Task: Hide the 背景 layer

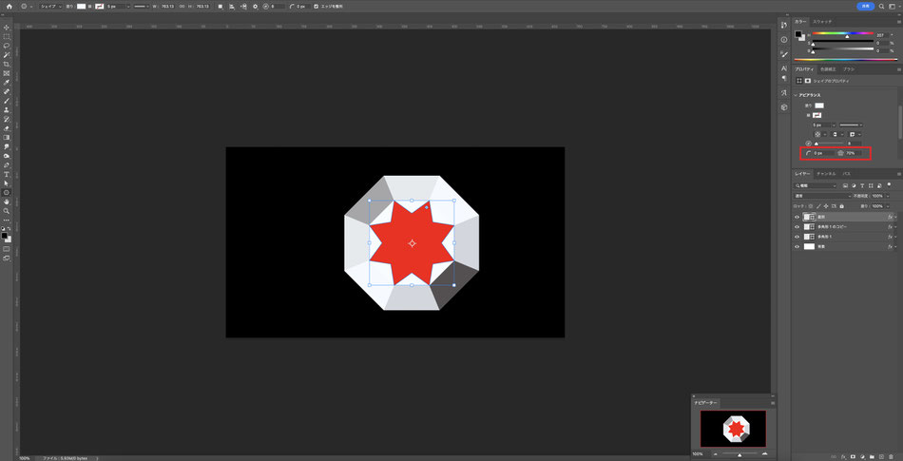Action: 797,246
